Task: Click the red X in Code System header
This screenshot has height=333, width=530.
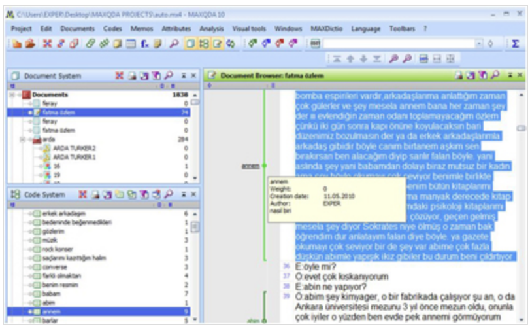Action: point(82,194)
